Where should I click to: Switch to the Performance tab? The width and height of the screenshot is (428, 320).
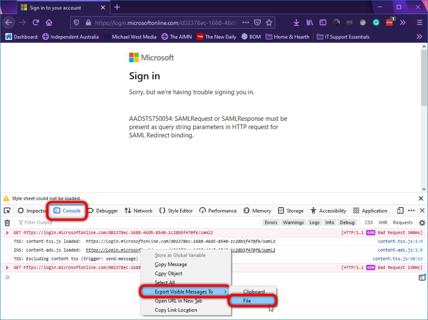218,210
